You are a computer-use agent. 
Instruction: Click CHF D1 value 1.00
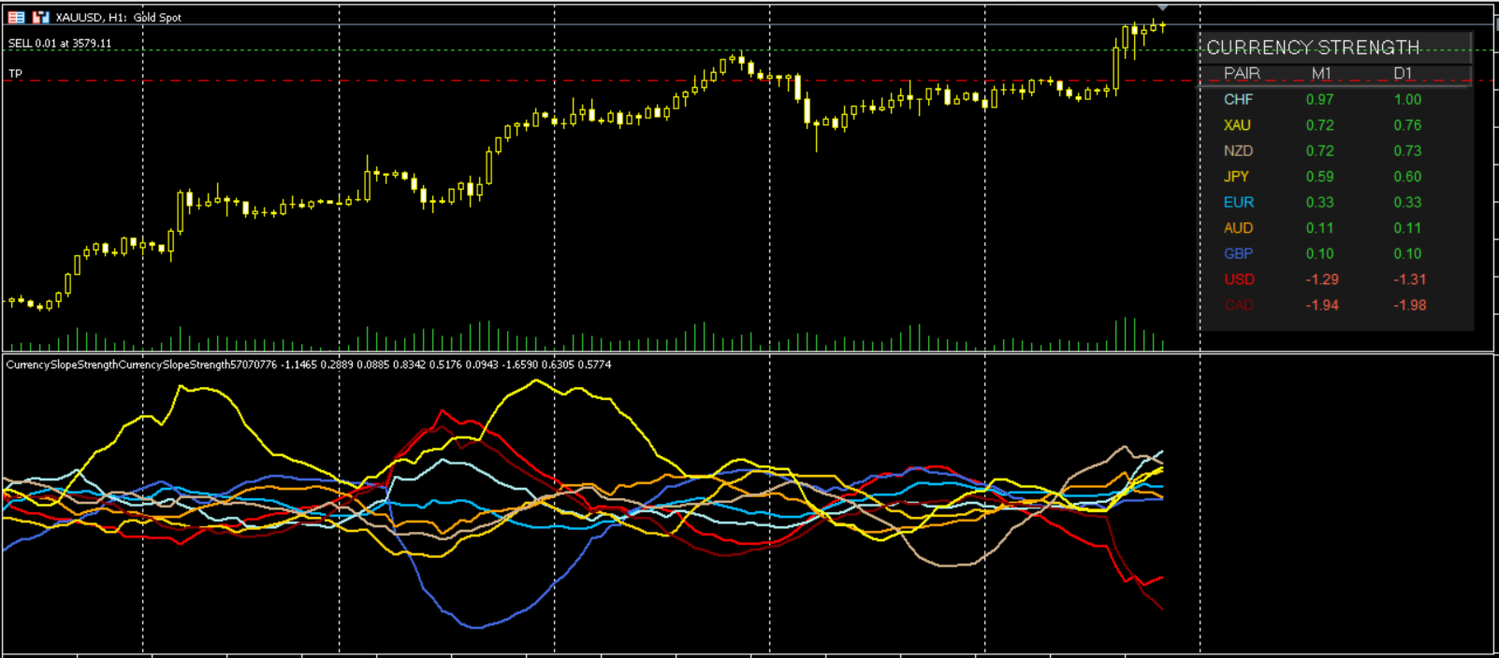(x=1407, y=99)
